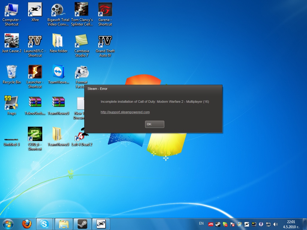
Task: Click the Fraps 99 tray icon
Action: click(x=254, y=224)
